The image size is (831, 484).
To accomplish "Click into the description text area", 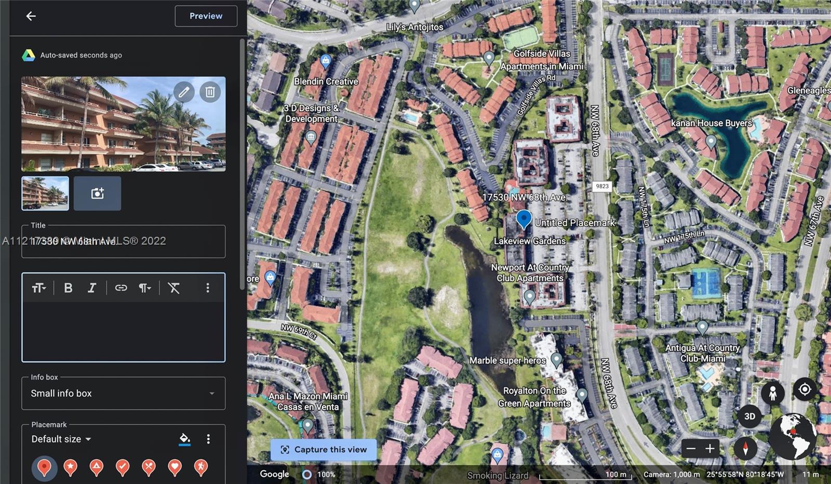I will [x=123, y=331].
